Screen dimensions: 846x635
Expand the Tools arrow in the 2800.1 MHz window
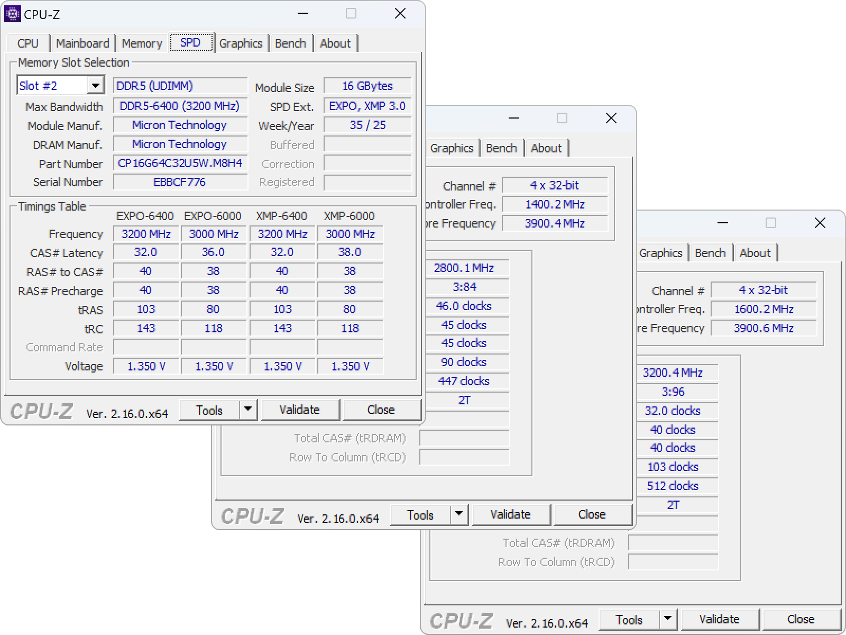[459, 514]
